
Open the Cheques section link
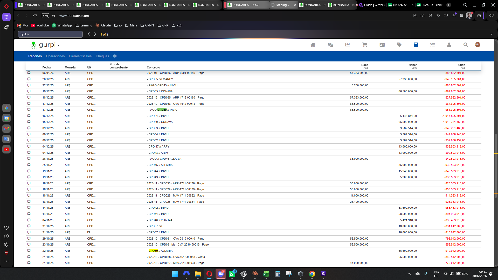coord(102,56)
